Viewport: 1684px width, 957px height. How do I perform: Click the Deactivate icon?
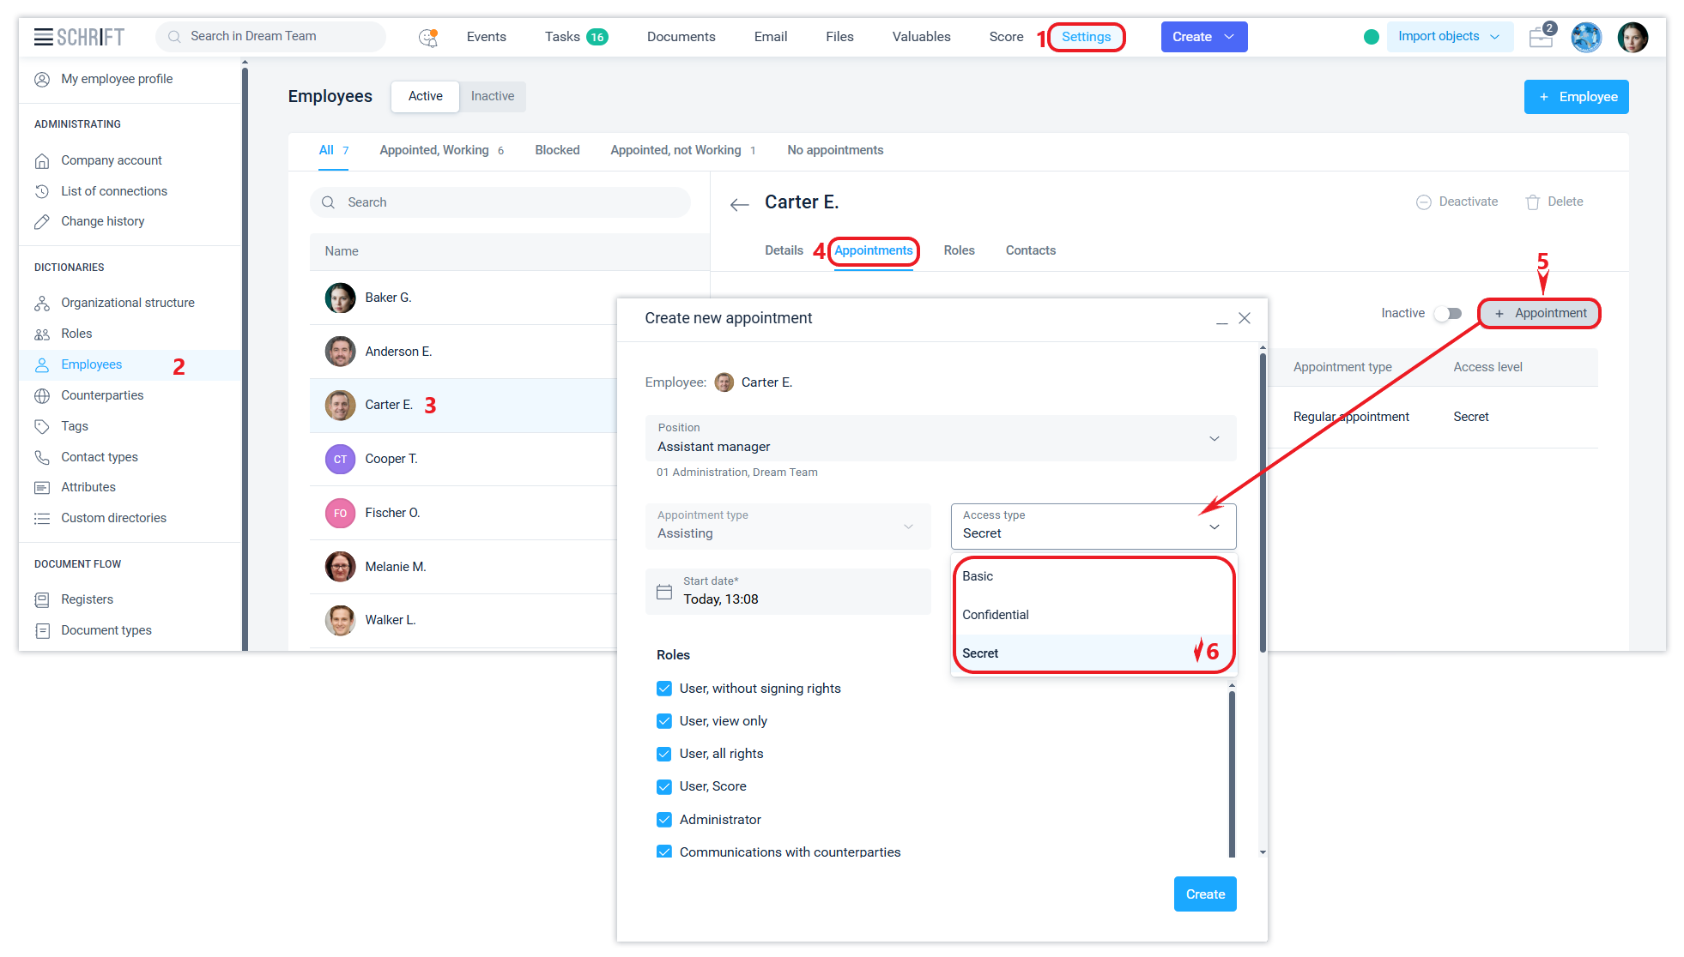pyautogui.click(x=1423, y=202)
